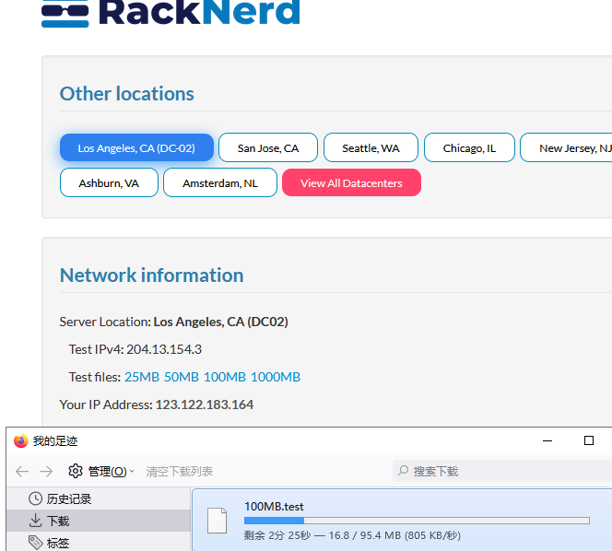Click the Network information heading

(x=152, y=275)
